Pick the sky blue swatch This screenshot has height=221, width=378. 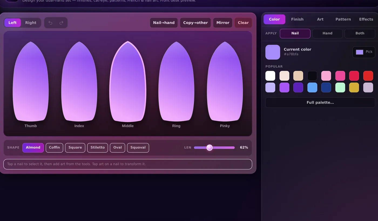pos(312,88)
